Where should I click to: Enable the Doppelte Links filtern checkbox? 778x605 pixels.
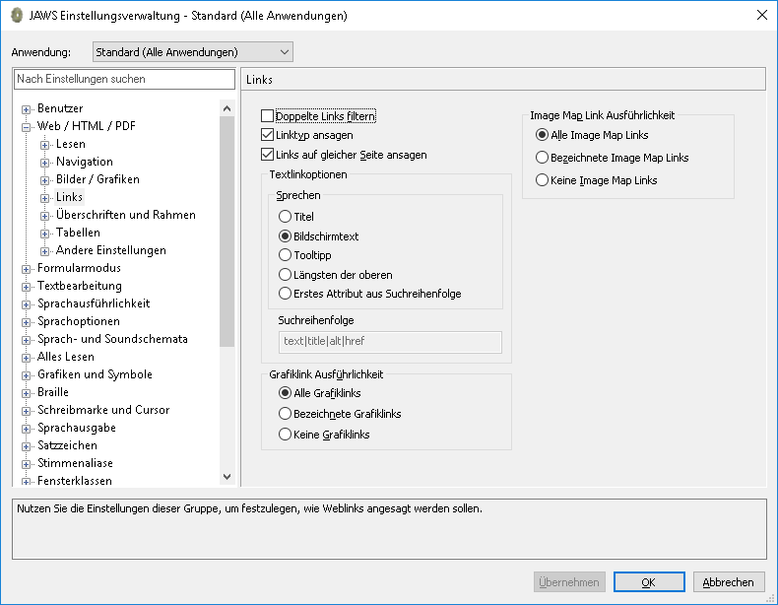click(x=268, y=116)
